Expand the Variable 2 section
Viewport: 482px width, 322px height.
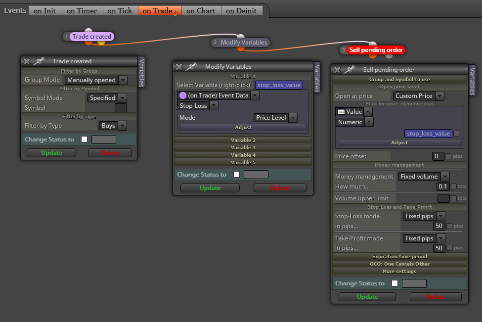(243, 140)
